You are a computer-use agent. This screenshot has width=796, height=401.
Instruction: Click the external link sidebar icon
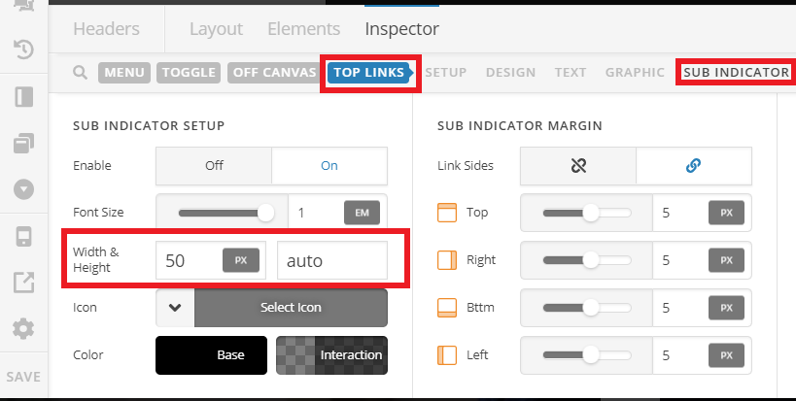pos(24,283)
